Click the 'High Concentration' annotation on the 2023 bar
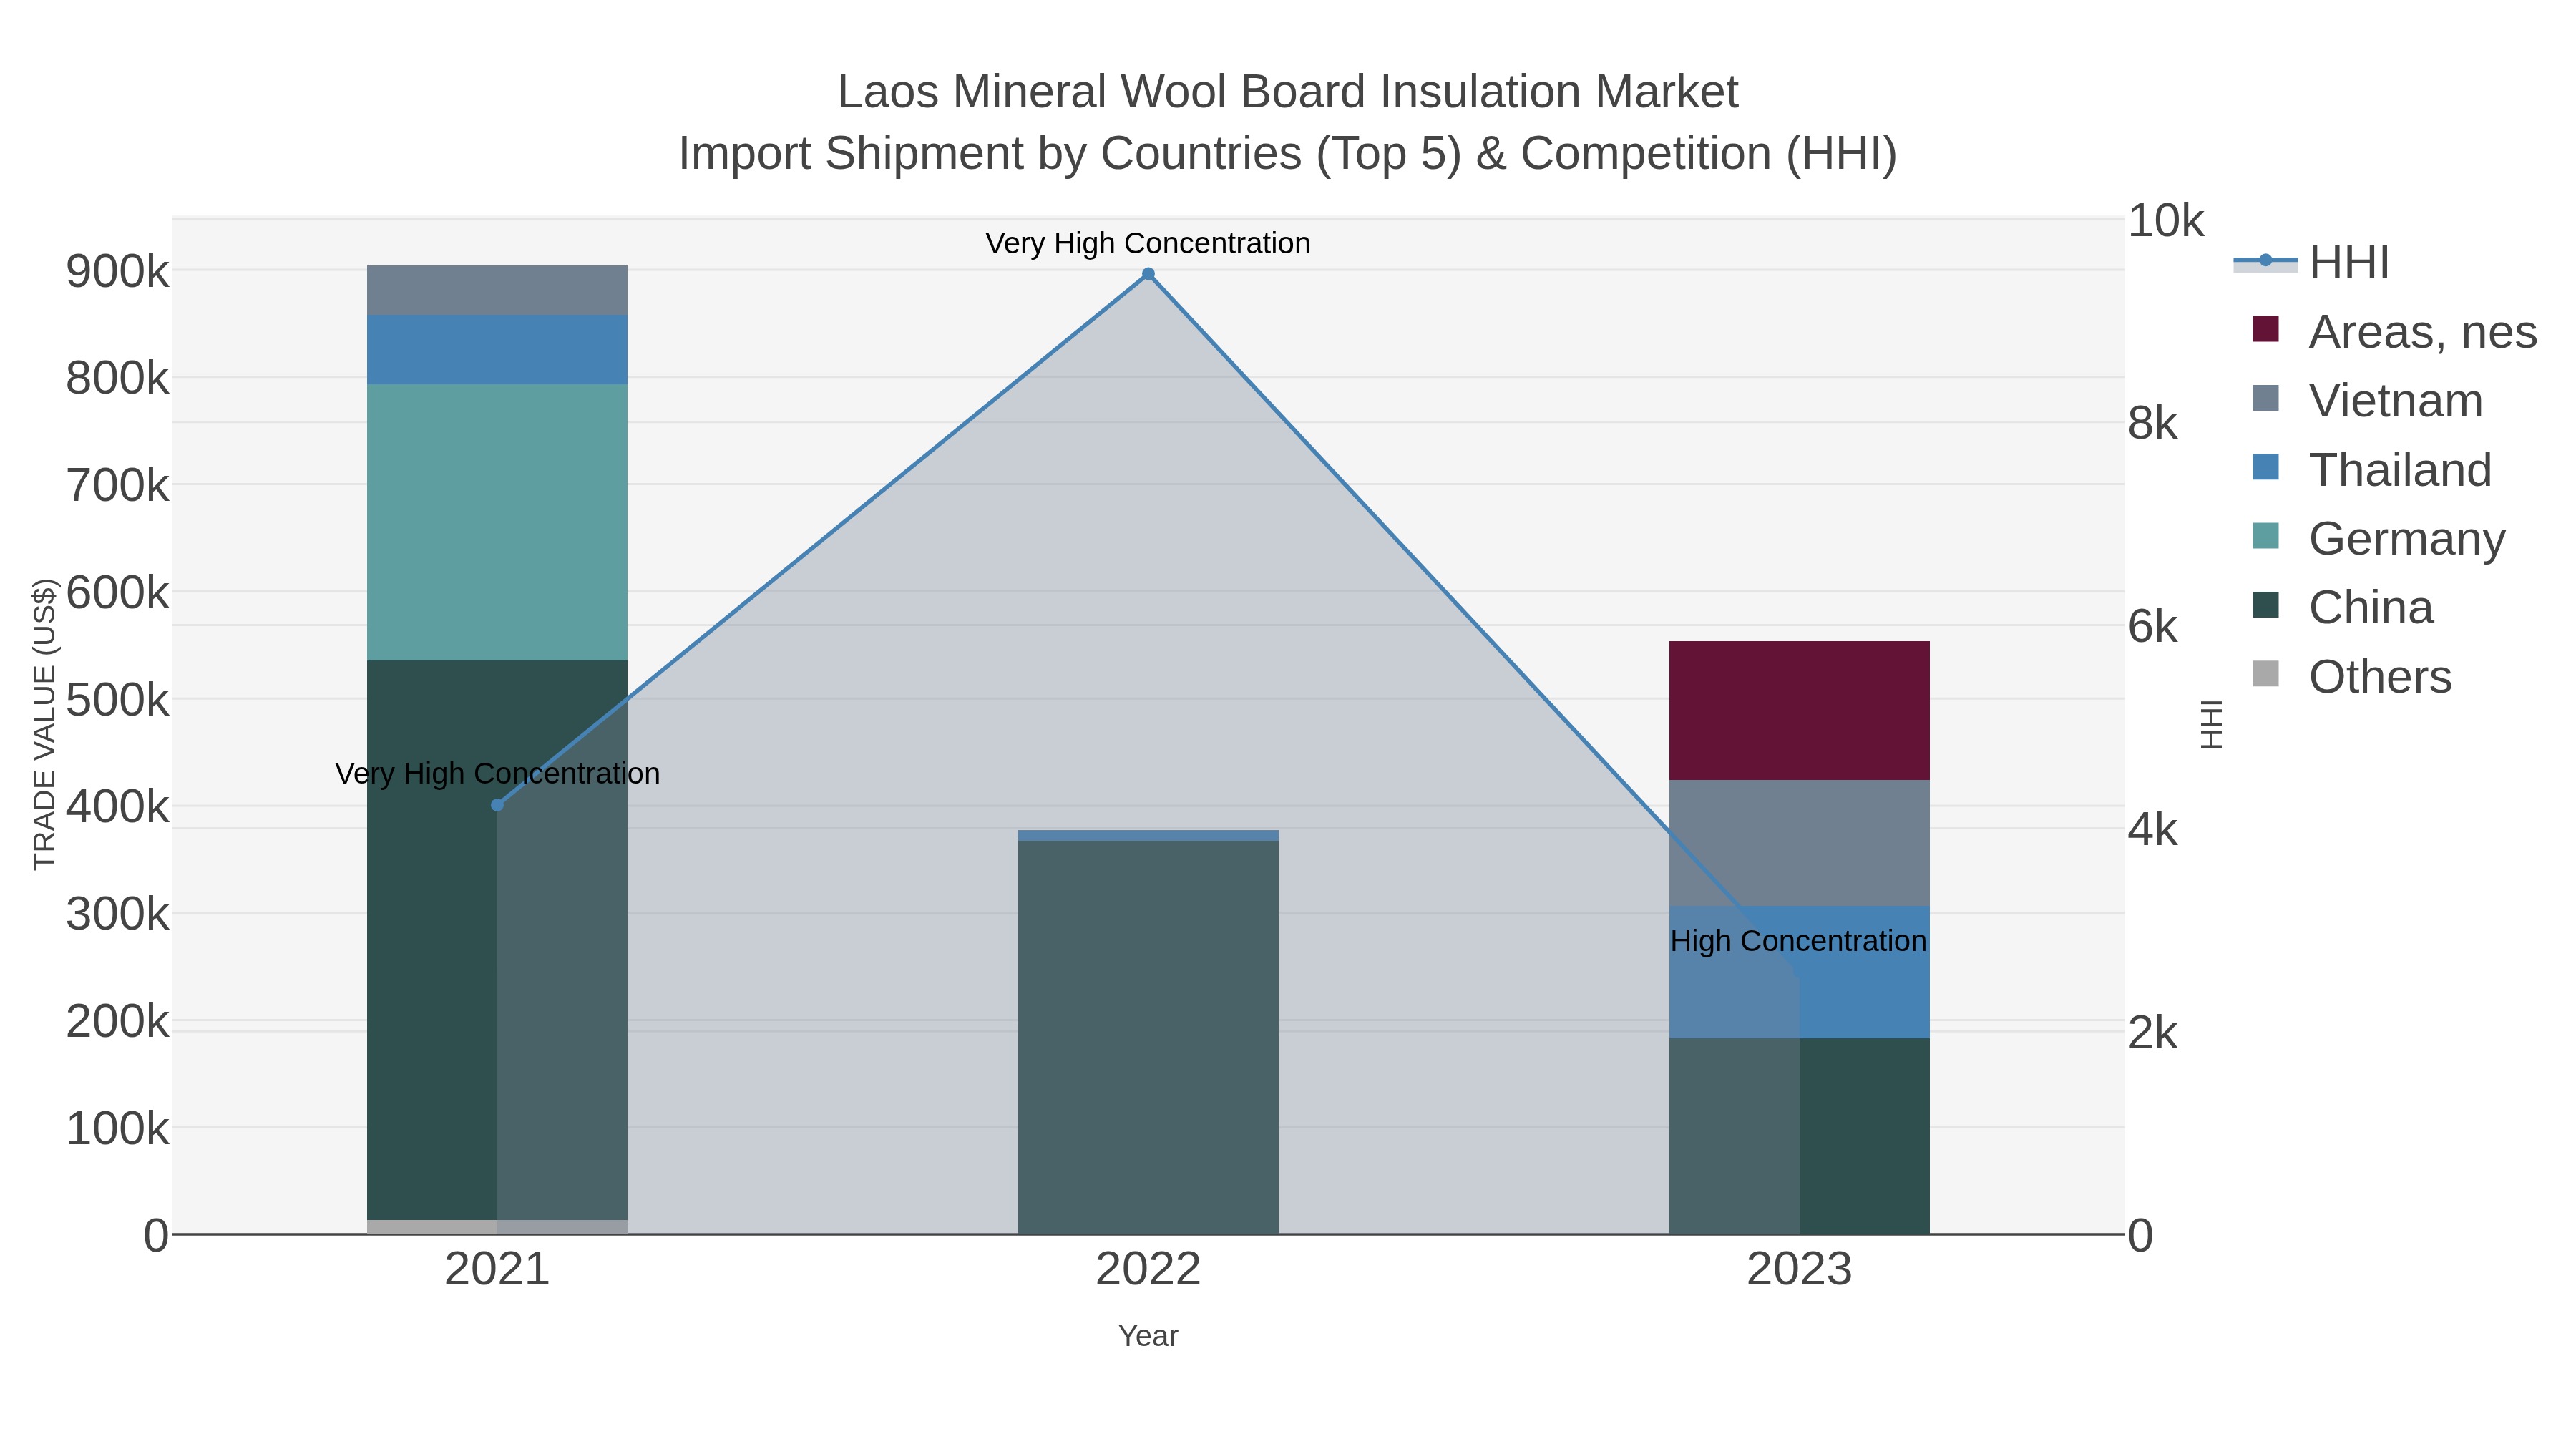This screenshot has width=2576, height=1449. [x=1798, y=941]
